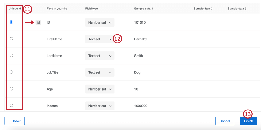Pick JobTitle unique id radio button
261x130 pixels.
pyautogui.click(x=11, y=72)
